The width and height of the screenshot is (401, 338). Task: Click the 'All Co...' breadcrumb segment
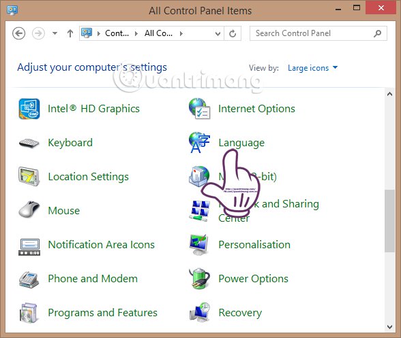click(158, 33)
